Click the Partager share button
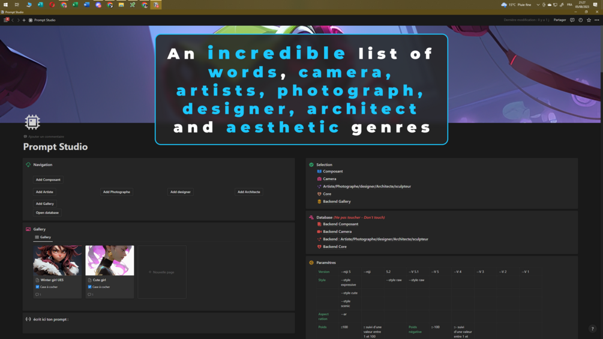The width and height of the screenshot is (603, 339). pyautogui.click(x=560, y=20)
